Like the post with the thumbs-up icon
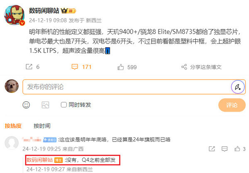The height and width of the screenshot is (173, 249). click(x=121, y=67)
